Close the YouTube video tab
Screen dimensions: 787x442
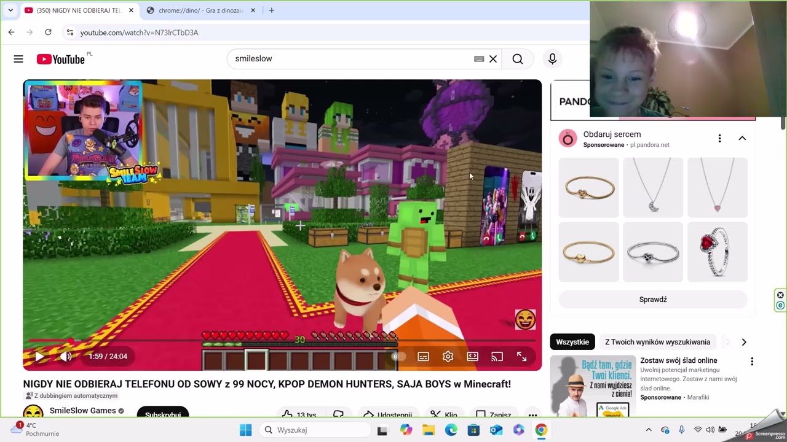(x=131, y=10)
